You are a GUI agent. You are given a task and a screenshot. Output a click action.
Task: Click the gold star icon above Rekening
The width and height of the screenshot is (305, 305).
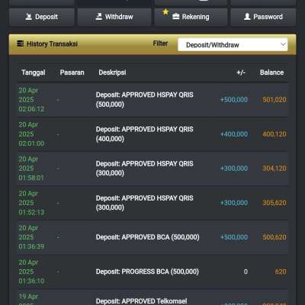click(x=165, y=11)
